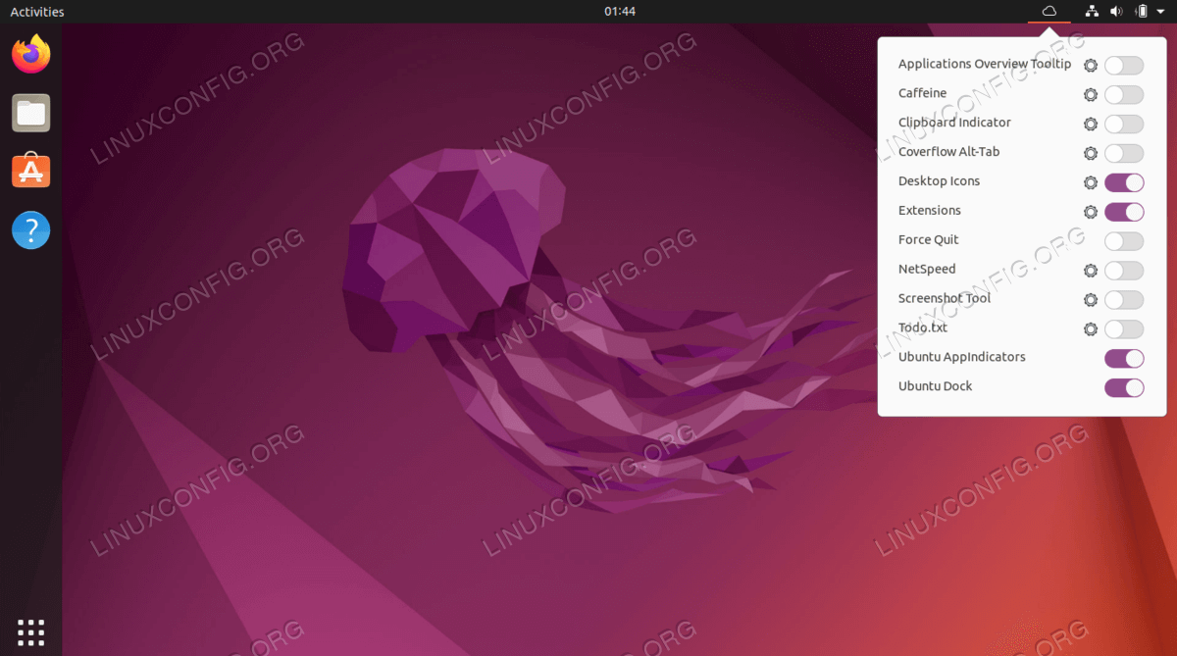The width and height of the screenshot is (1177, 656).
Task: Select the Ubuntu Dock label
Action: pyautogui.click(x=936, y=386)
